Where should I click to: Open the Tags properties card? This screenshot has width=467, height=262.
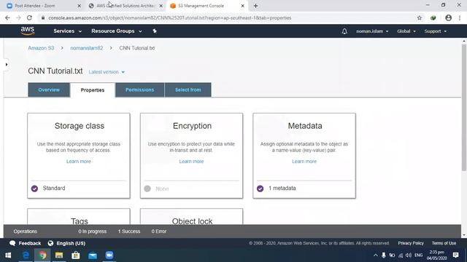pos(79,217)
